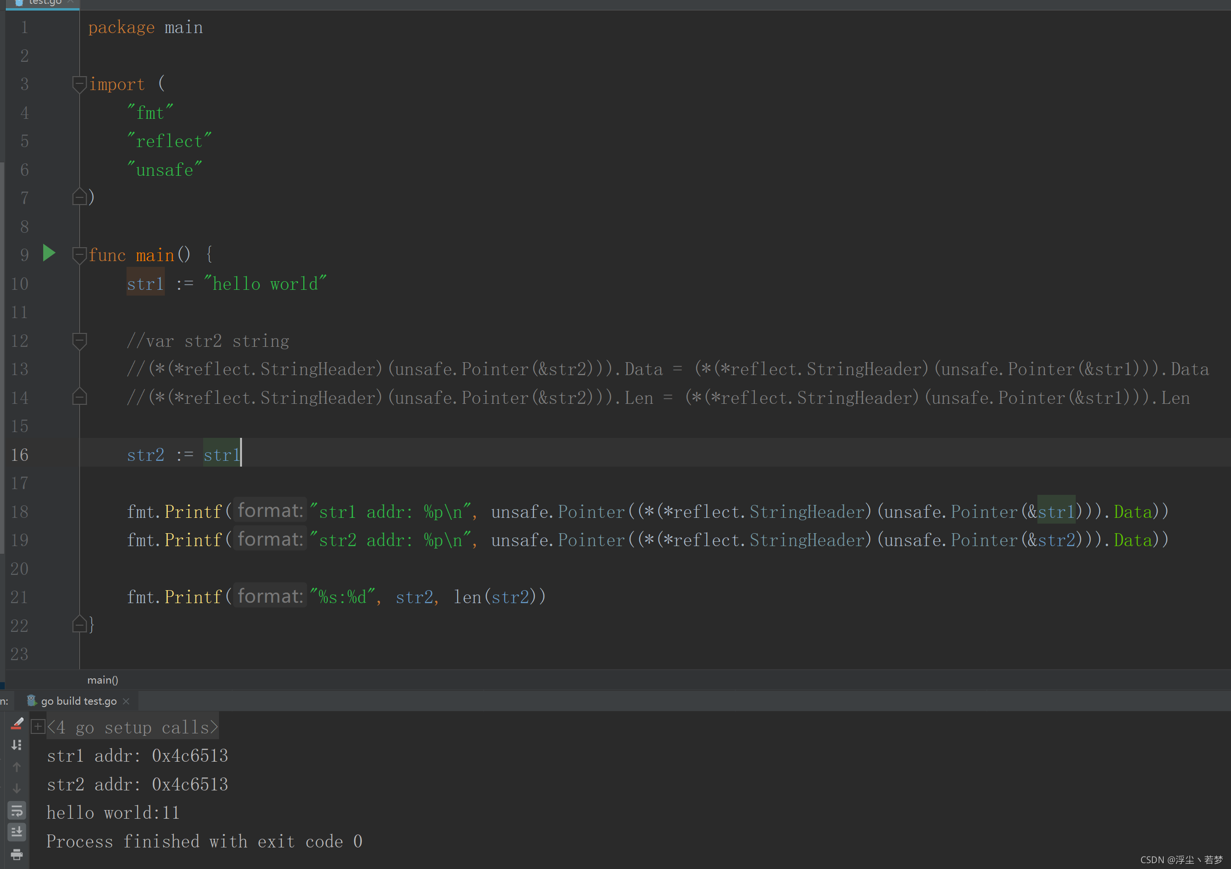Run main with the green gutter arrow

[x=49, y=253]
